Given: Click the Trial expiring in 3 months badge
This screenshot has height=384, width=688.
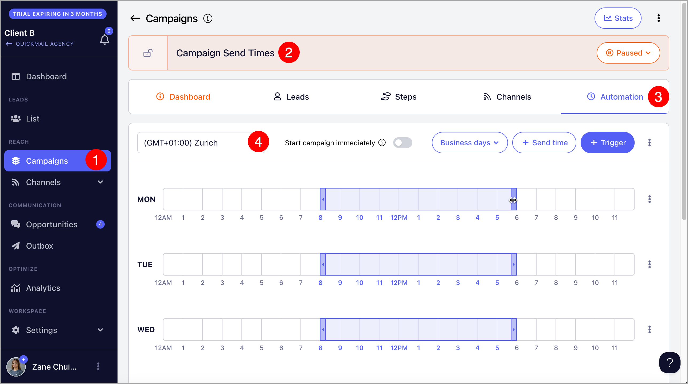Looking at the screenshot, I should (58, 14).
